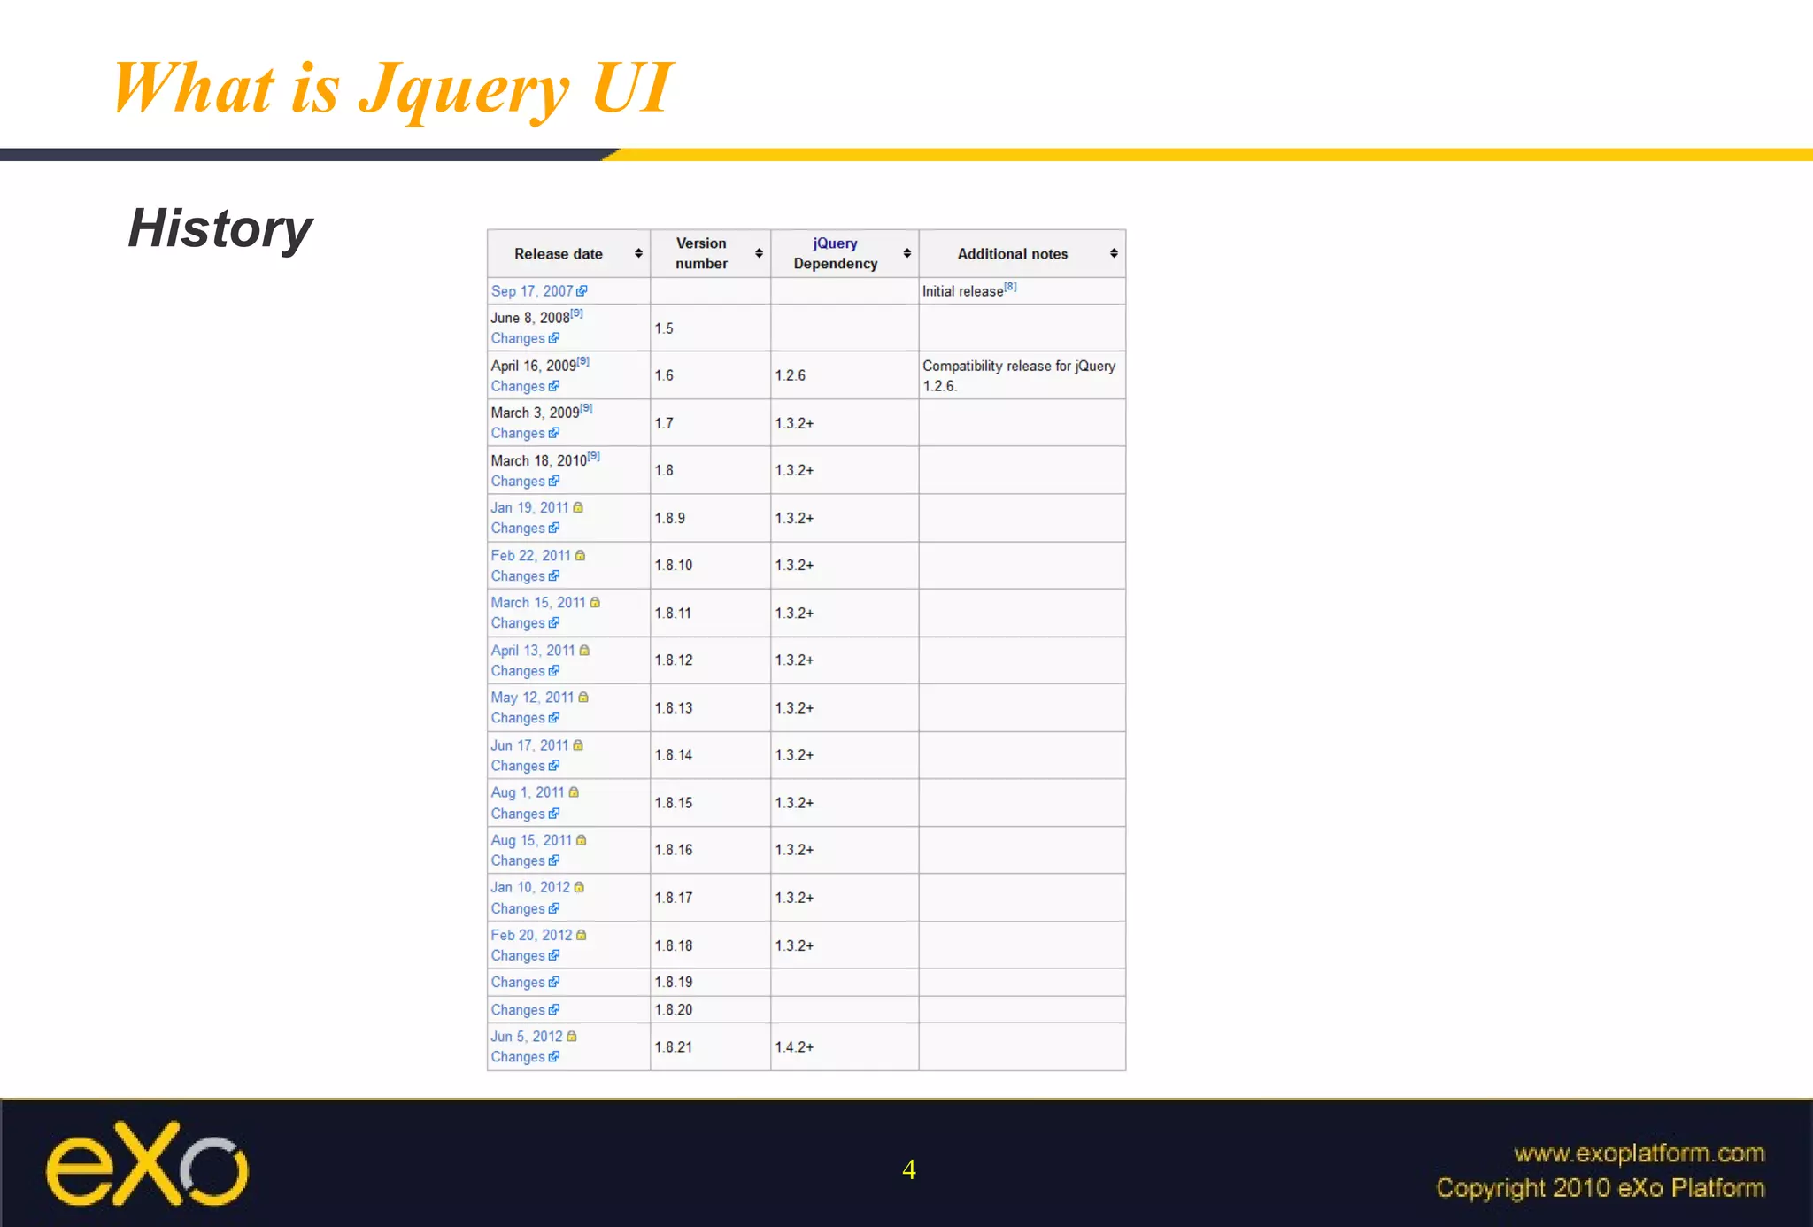Open Changes link under Feb 22, 2011
This screenshot has height=1227, width=1813.
(518, 575)
